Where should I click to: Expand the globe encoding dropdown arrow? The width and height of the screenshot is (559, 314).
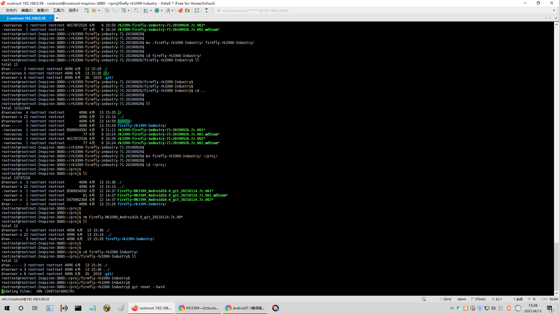point(162,10)
